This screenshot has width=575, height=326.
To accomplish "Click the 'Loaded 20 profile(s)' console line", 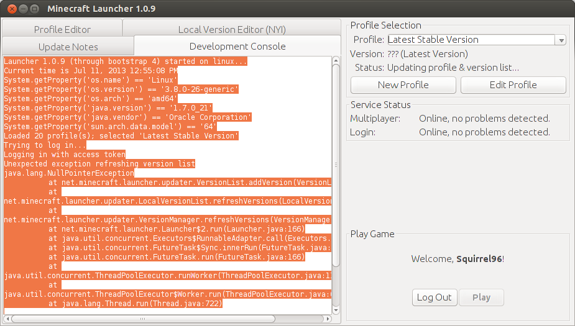I will click(x=121, y=135).
